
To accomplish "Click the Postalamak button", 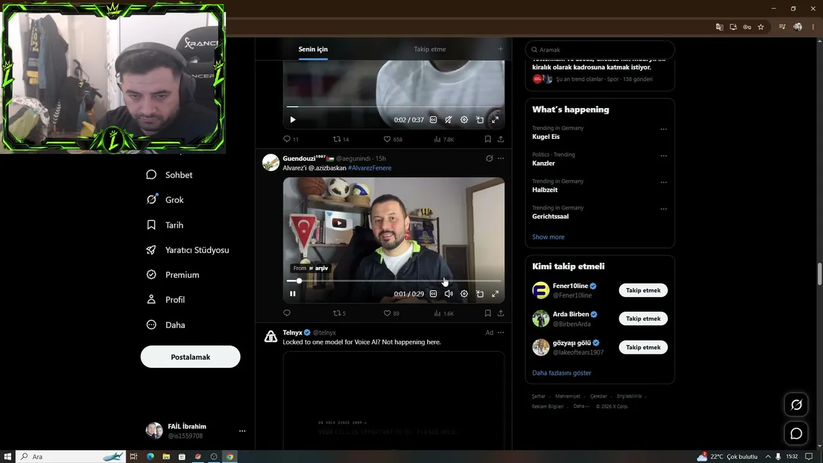I will point(190,357).
